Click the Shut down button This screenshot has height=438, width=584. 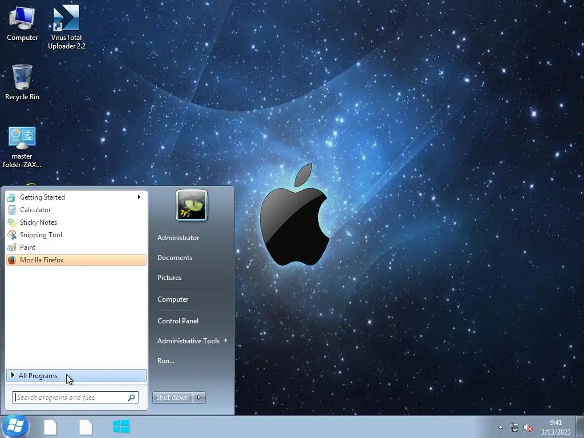point(173,398)
